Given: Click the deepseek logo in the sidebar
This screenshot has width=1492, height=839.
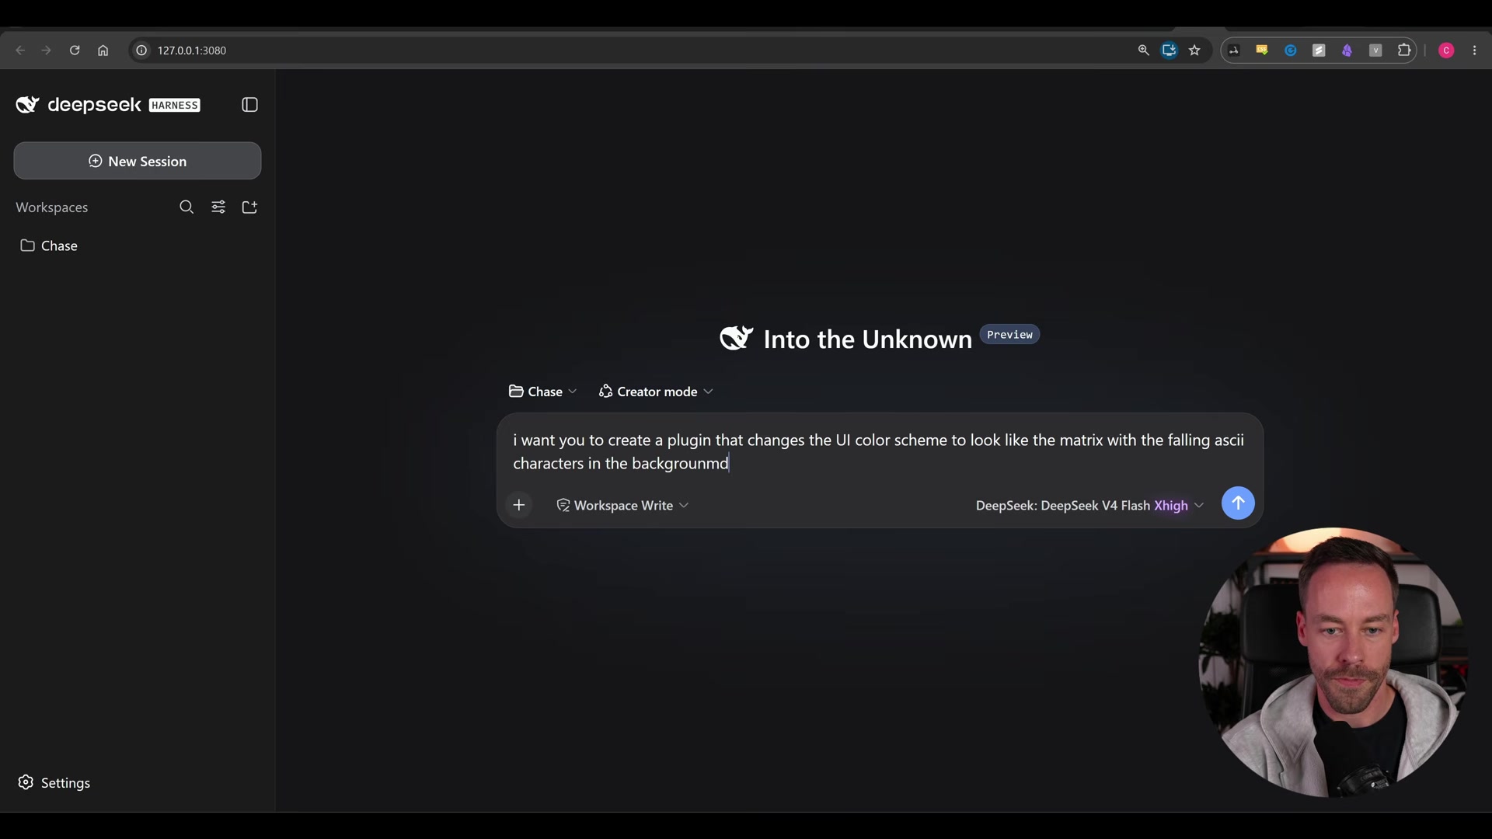Looking at the screenshot, I should tap(108, 105).
